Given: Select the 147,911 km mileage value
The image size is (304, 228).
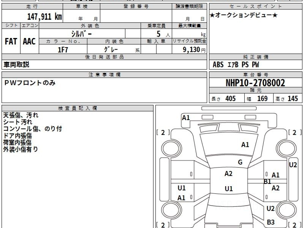Looking at the screenshot, I should (44, 17).
